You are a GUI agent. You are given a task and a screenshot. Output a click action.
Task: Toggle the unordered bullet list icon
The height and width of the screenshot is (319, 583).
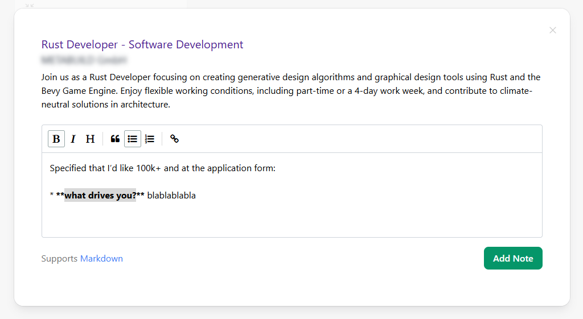coord(132,139)
